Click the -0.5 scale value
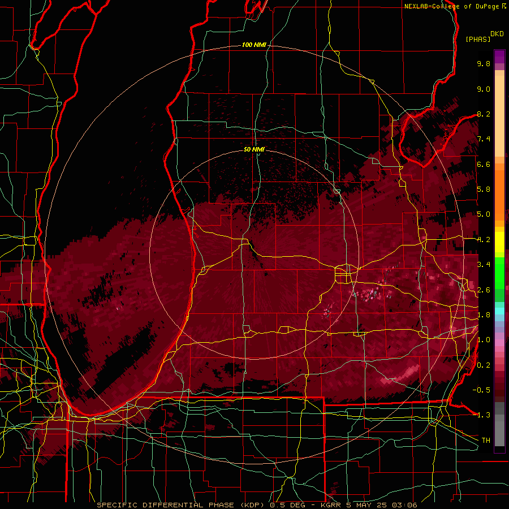The width and height of the screenshot is (509, 509). pyautogui.click(x=481, y=390)
